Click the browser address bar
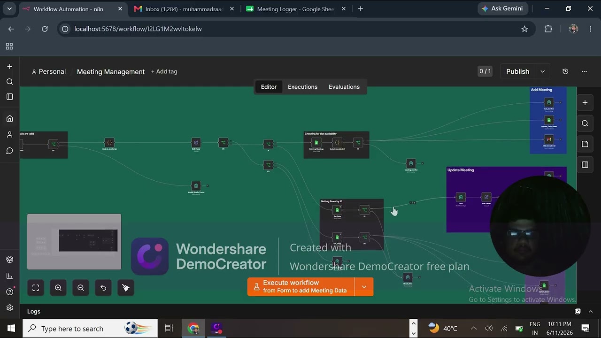 295,29
